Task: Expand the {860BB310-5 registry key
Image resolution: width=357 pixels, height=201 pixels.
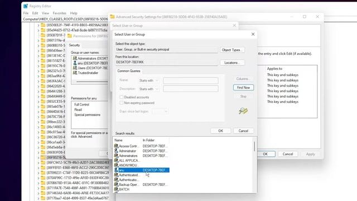Action: pos(38,45)
